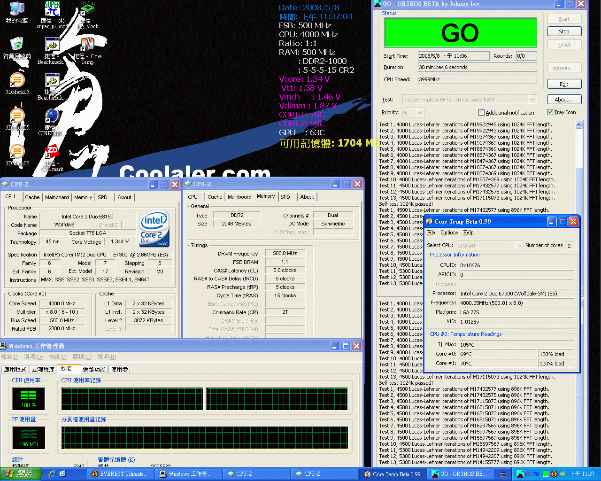Click the Core #1 temperature 70°C reading
601x481 pixels.
[x=498, y=364]
